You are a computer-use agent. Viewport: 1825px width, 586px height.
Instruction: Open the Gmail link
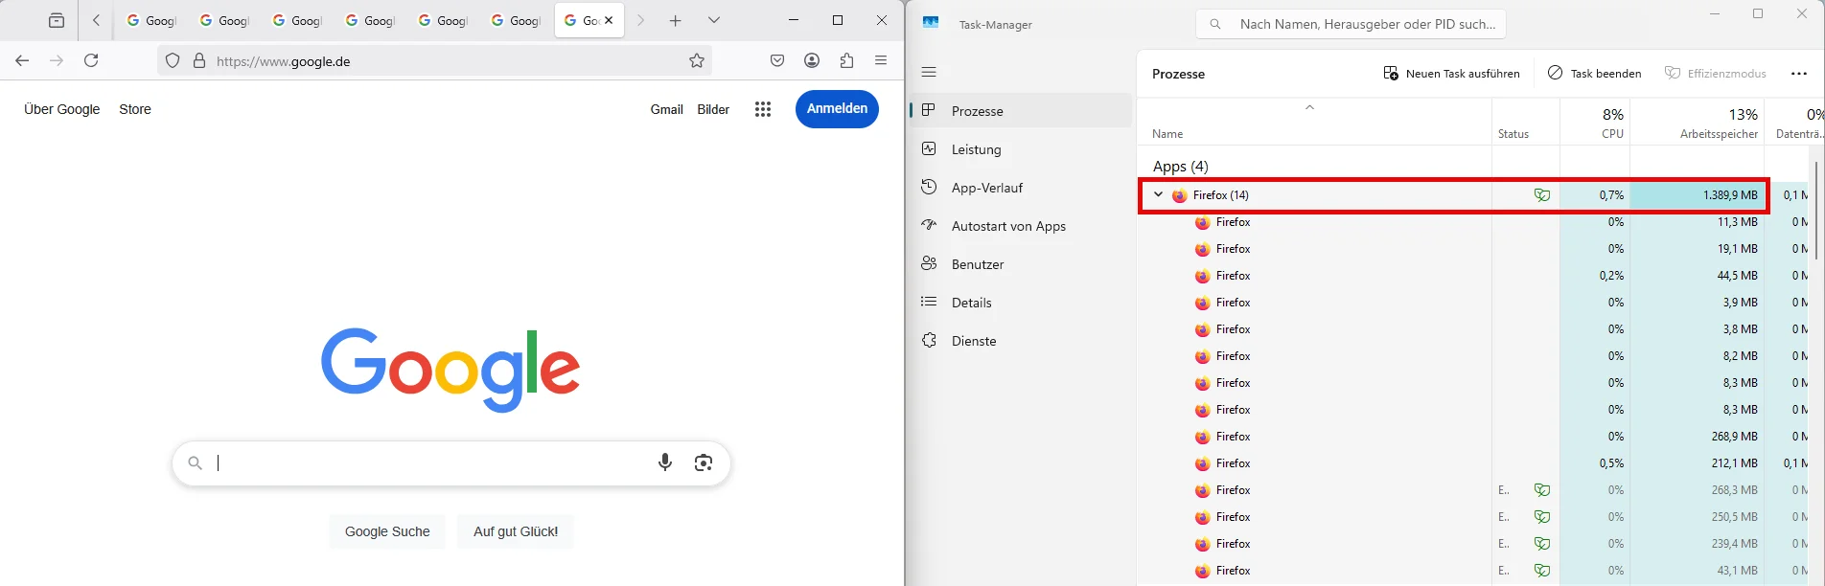[x=666, y=109]
